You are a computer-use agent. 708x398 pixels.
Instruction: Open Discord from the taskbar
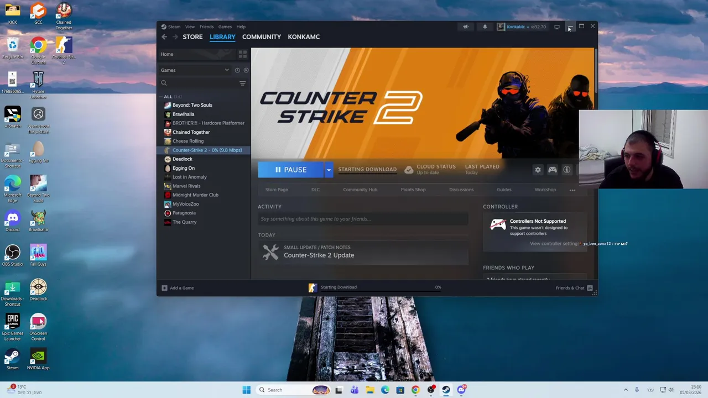(x=461, y=390)
